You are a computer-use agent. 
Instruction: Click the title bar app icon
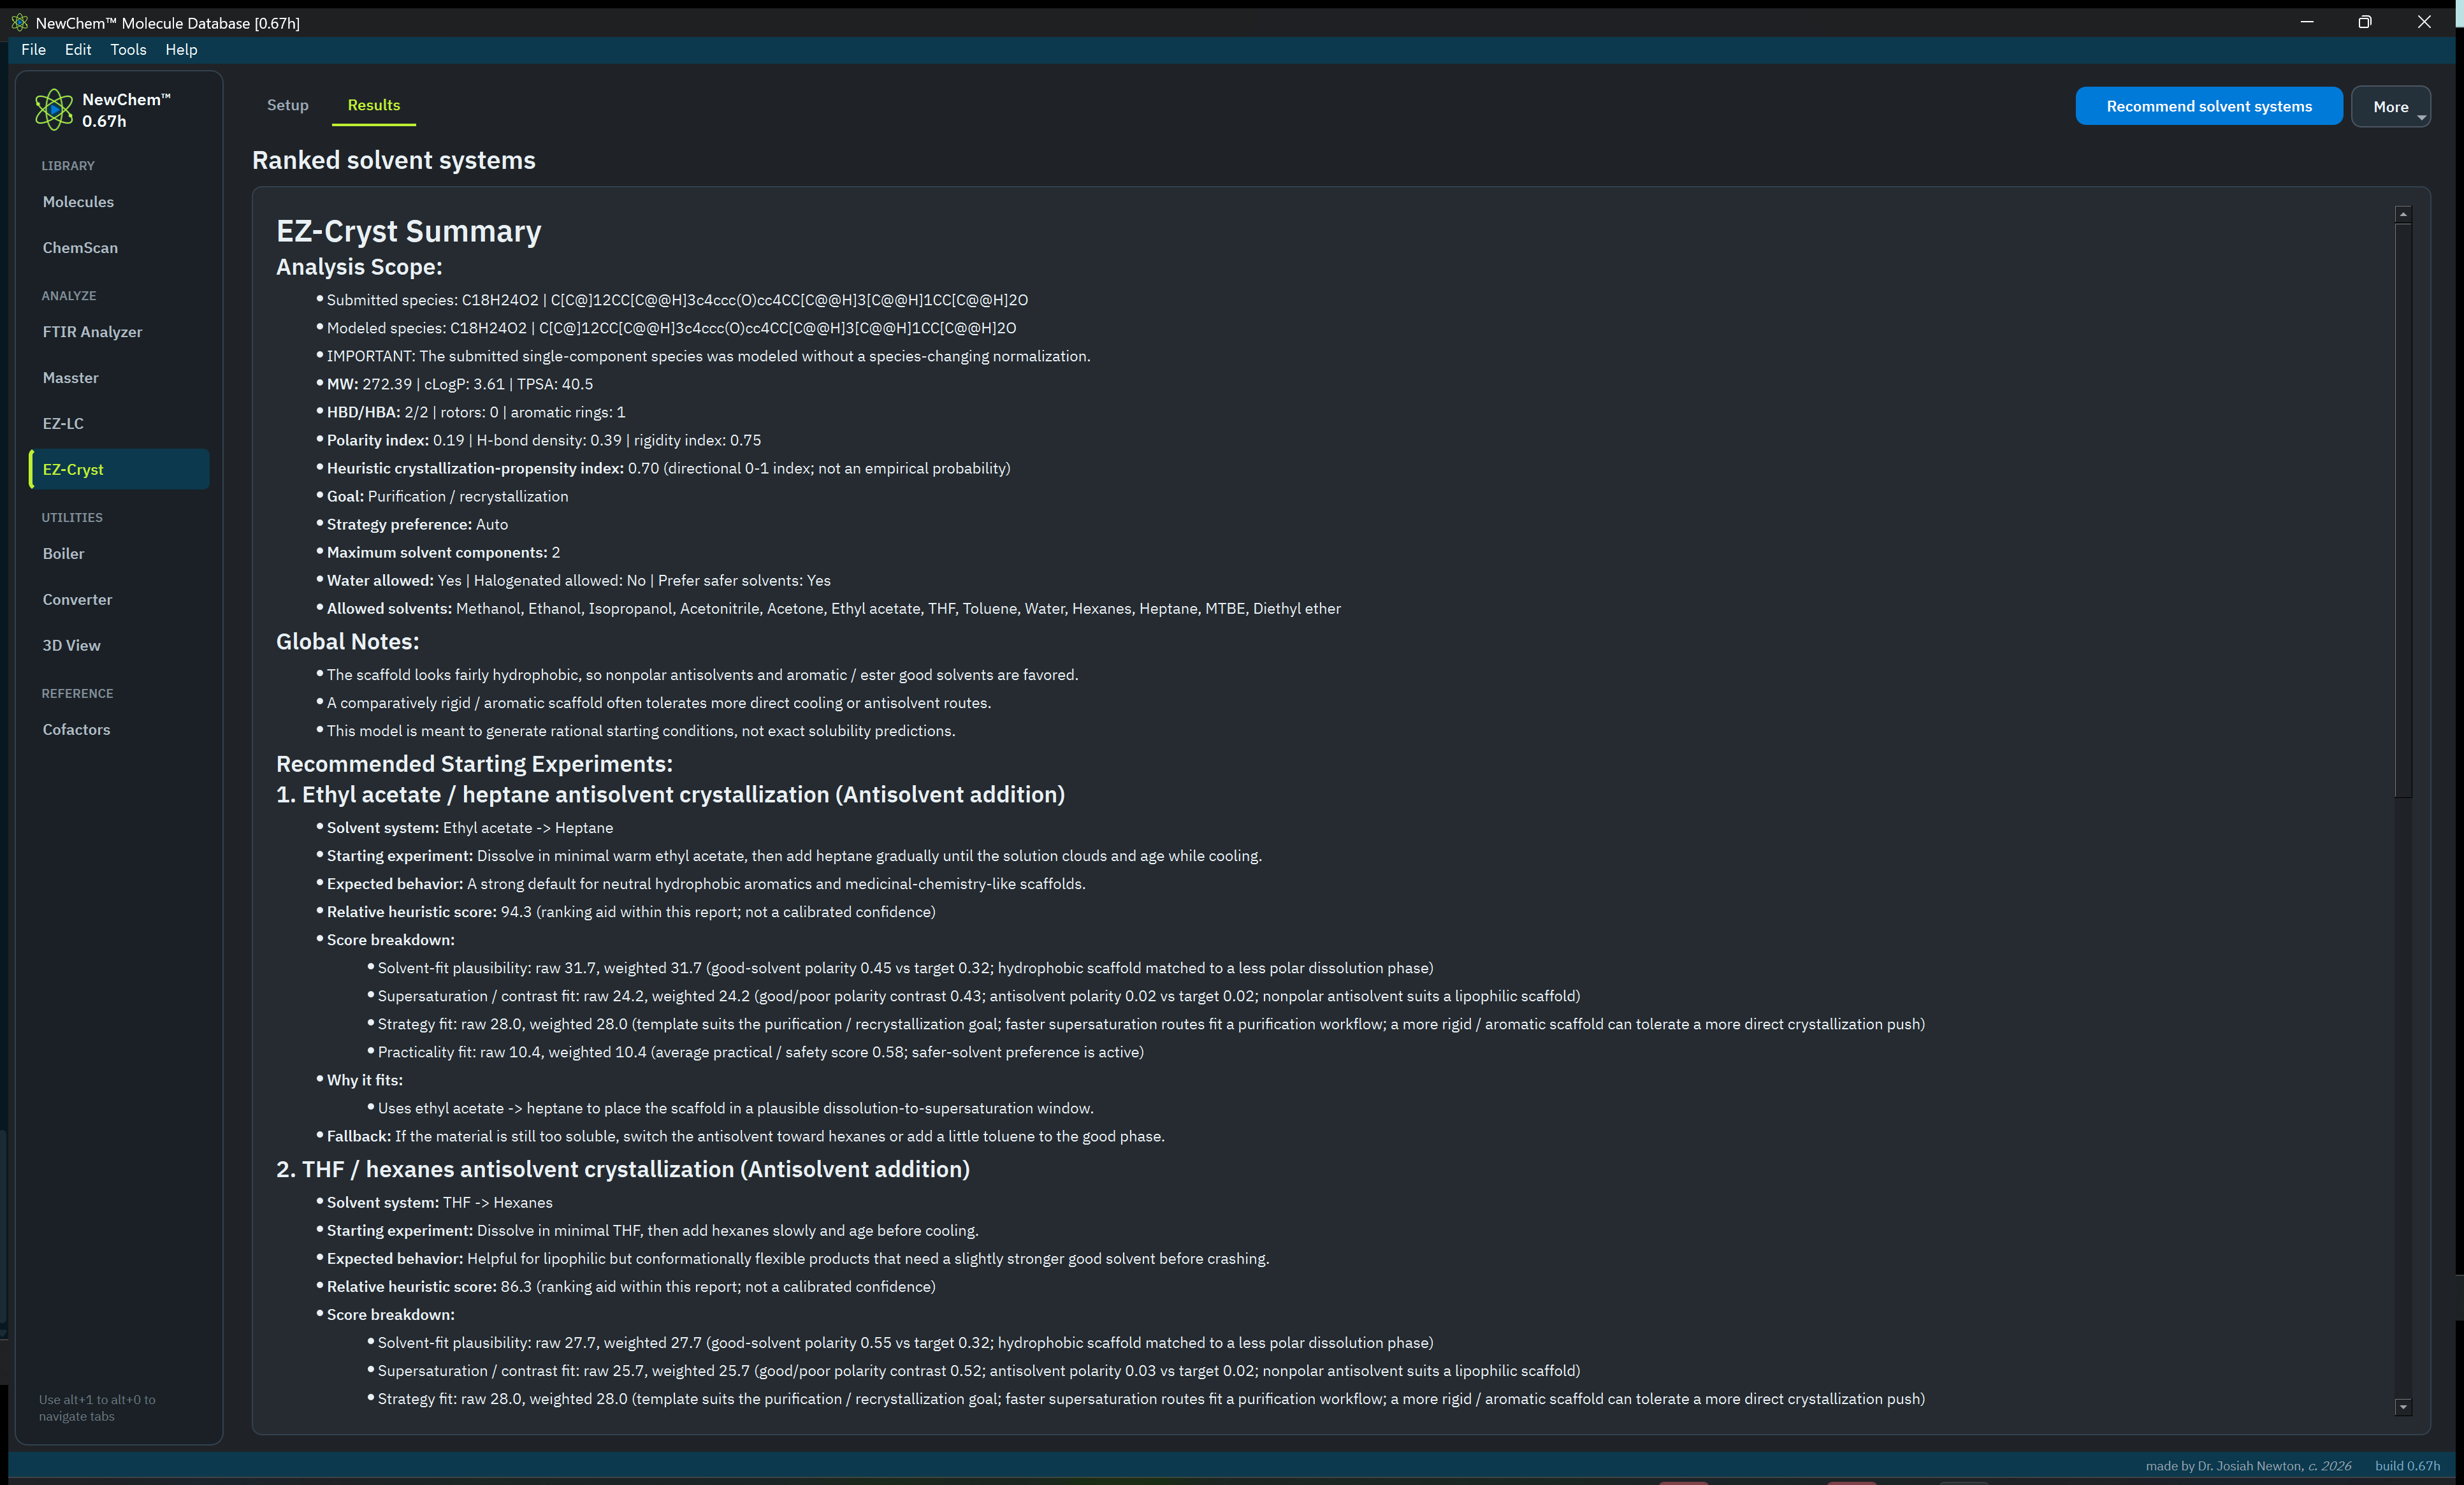(x=19, y=22)
